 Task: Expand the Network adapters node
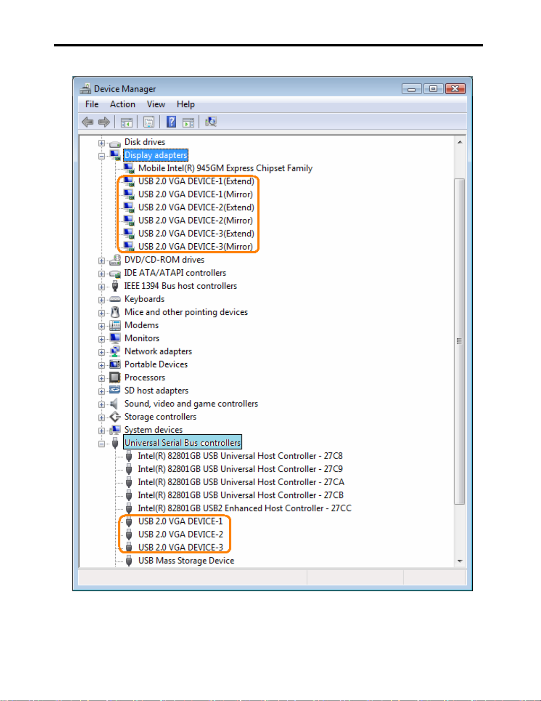[102, 352]
